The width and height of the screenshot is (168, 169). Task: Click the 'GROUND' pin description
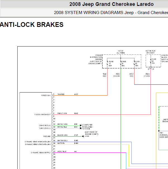[x=47, y=136]
